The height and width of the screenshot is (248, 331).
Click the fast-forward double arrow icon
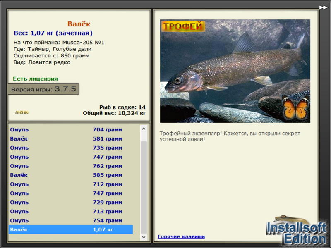pyautogui.click(x=323, y=7)
